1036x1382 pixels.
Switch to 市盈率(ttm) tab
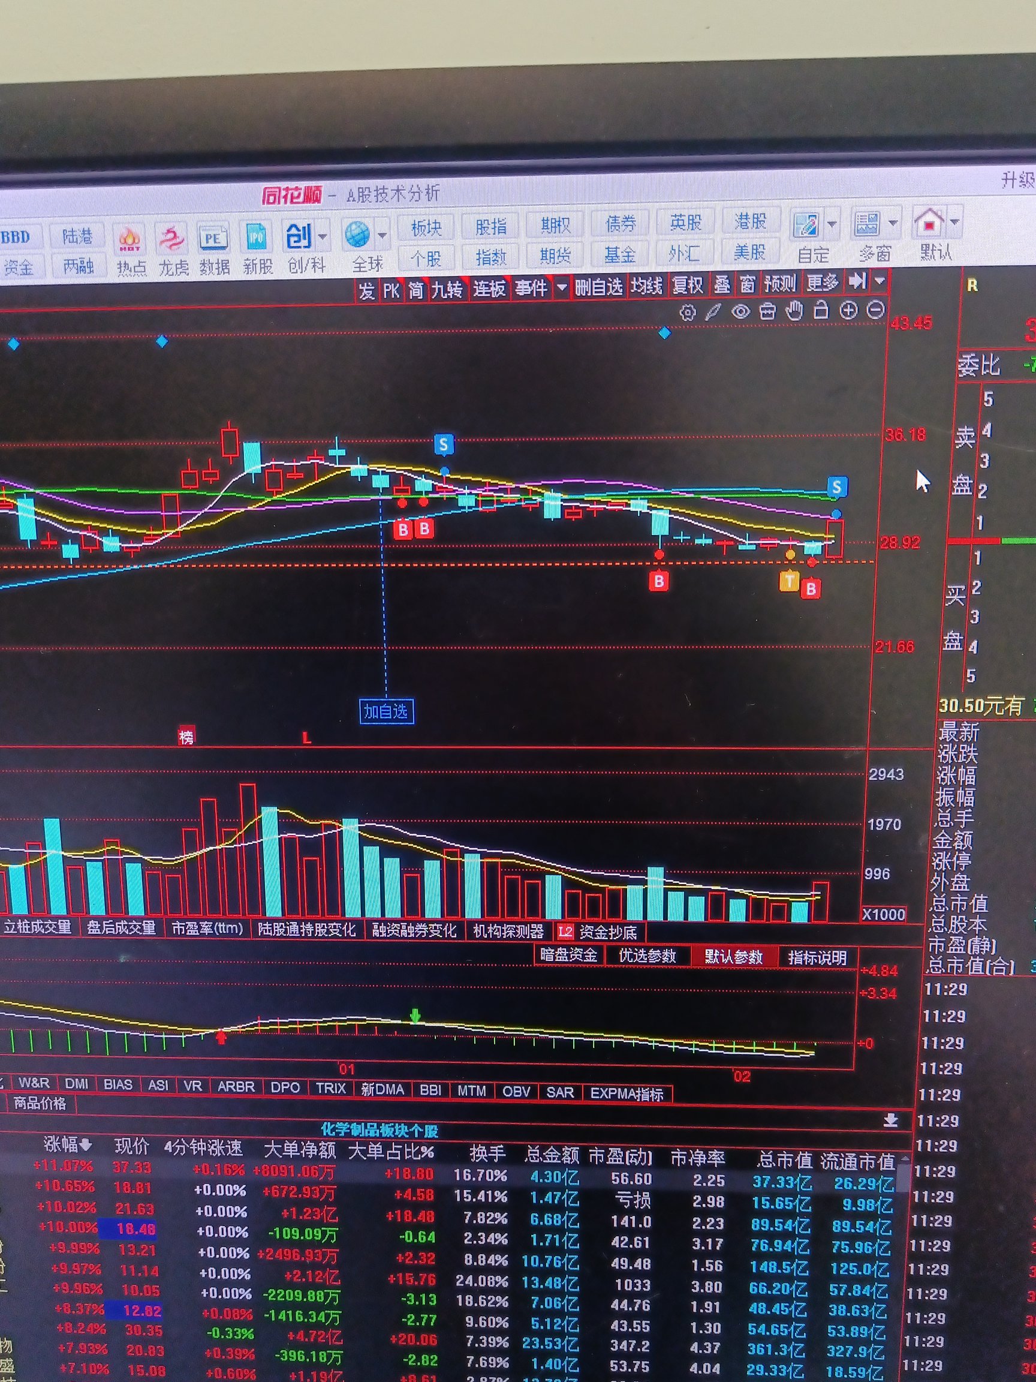tap(207, 929)
